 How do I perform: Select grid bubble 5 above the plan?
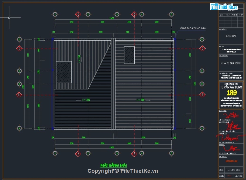(171, 14)
